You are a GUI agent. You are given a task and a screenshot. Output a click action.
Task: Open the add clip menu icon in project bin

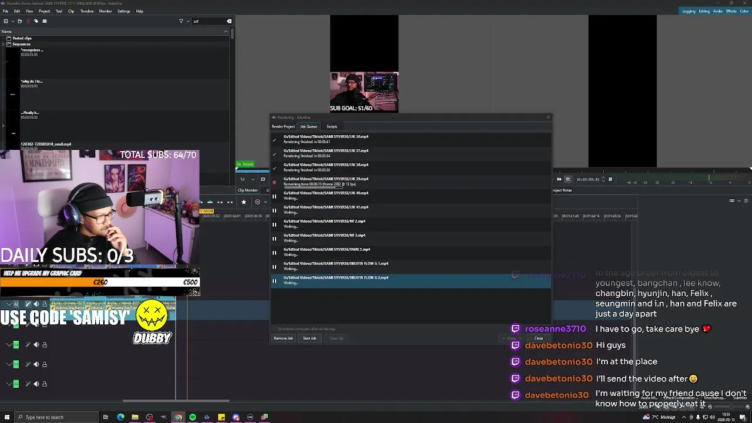6,21
